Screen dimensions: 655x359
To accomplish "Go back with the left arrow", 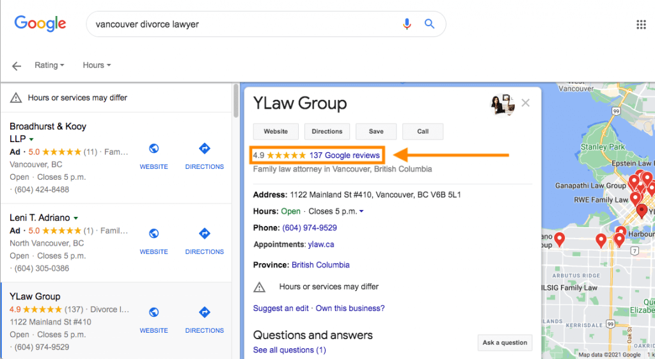I will [x=17, y=66].
